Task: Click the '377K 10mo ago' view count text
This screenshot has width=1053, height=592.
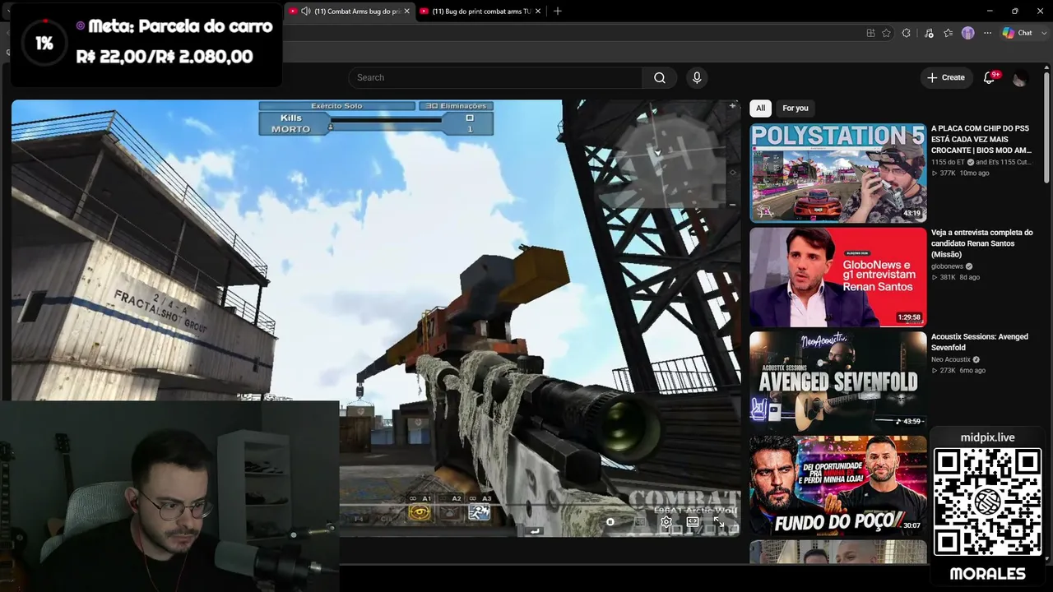Action: (960, 173)
